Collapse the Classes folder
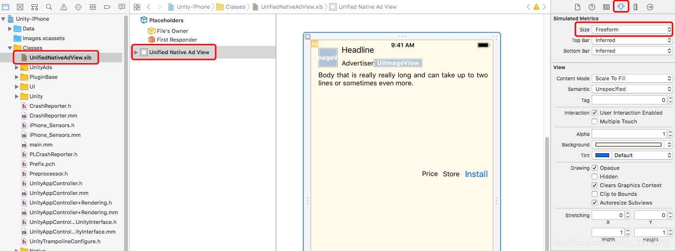 (10, 48)
